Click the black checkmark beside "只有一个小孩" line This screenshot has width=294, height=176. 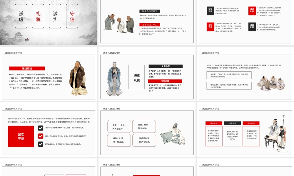click(41, 128)
